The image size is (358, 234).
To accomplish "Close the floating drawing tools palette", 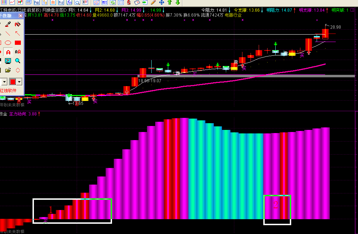I will coord(20,16).
